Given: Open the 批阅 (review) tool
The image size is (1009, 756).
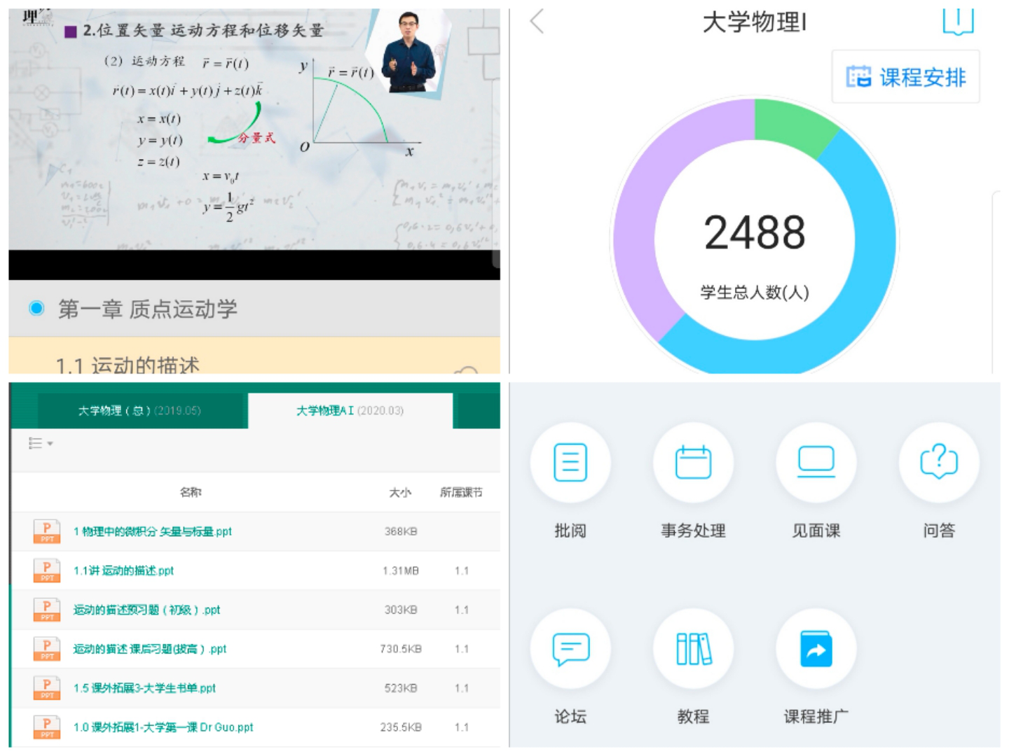Looking at the screenshot, I should click(x=570, y=462).
